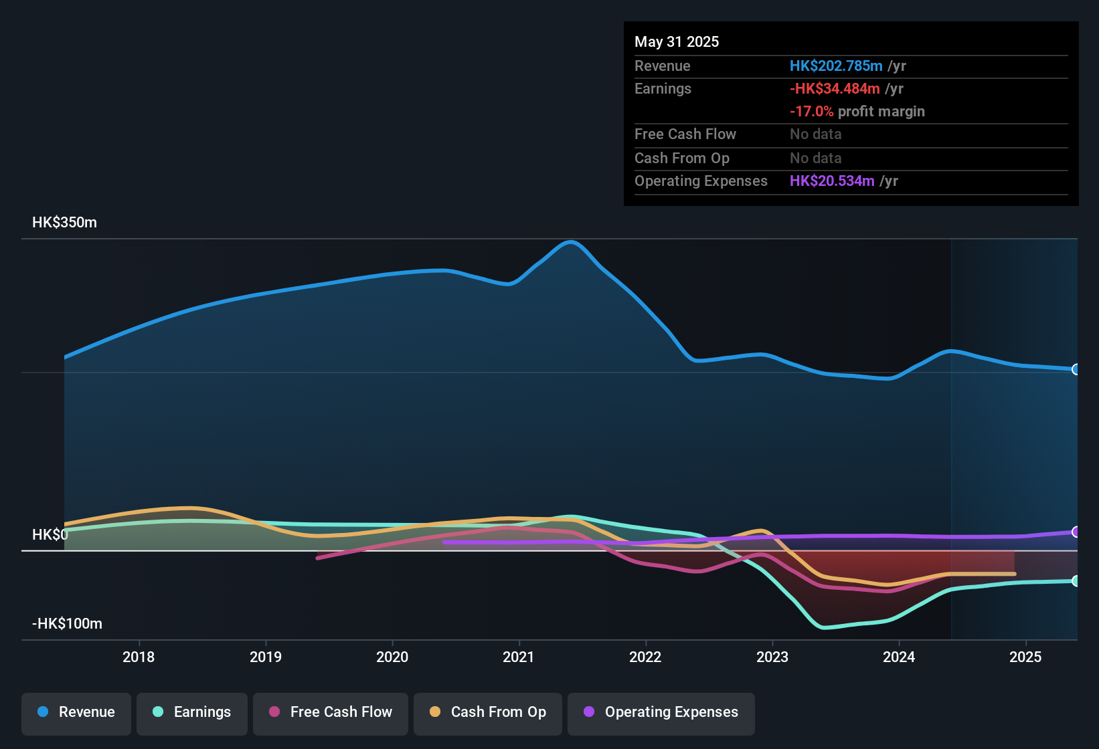
Task: Expand the Earnings row in the tooltip
Action: tap(850, 88)
